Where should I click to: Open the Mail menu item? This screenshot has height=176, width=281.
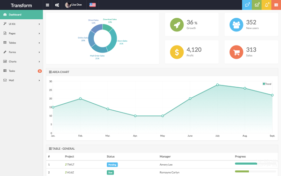pyautogui.click(x=22, y=80)
